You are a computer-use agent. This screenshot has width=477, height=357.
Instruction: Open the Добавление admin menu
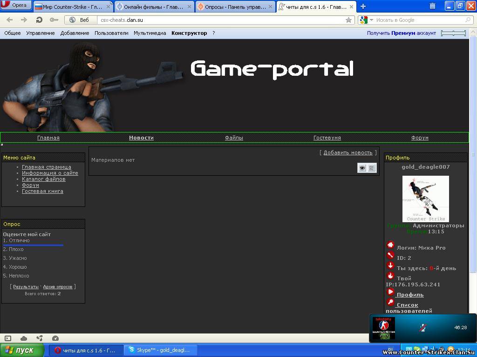75,33
